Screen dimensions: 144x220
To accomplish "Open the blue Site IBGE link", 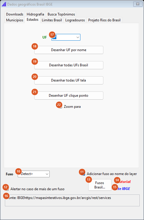I will (123, 189).
